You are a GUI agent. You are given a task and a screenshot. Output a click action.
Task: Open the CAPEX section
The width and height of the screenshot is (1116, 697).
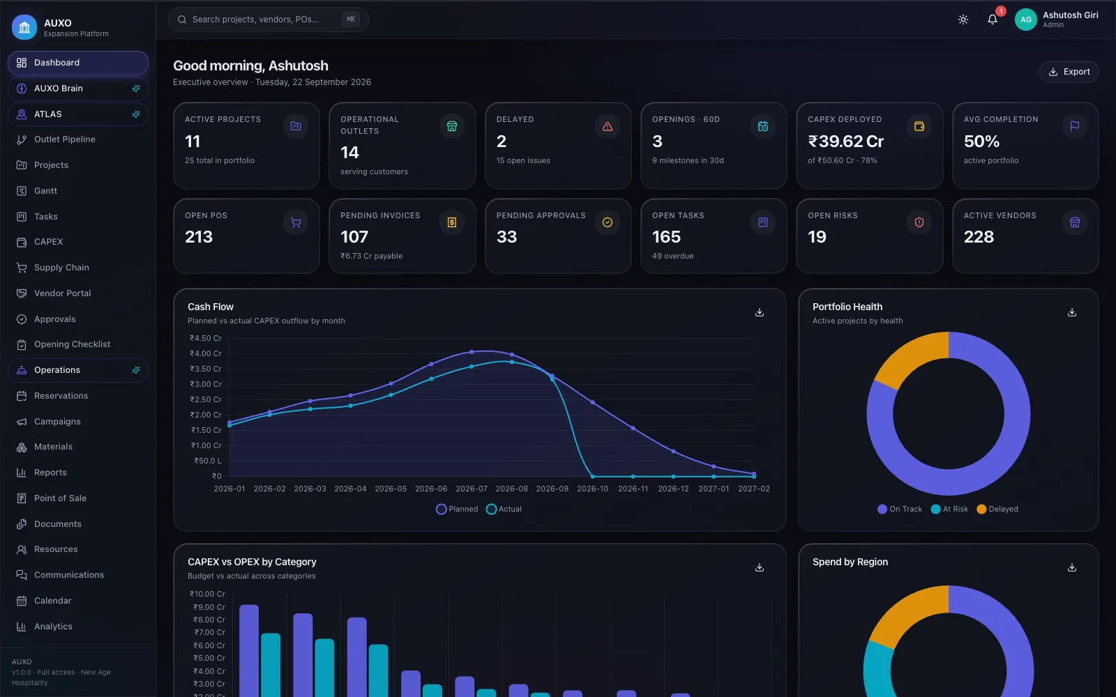78,242
